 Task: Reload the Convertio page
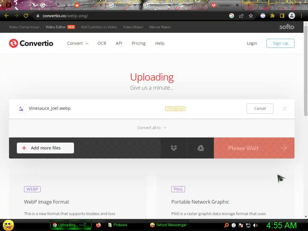[26, 16]
